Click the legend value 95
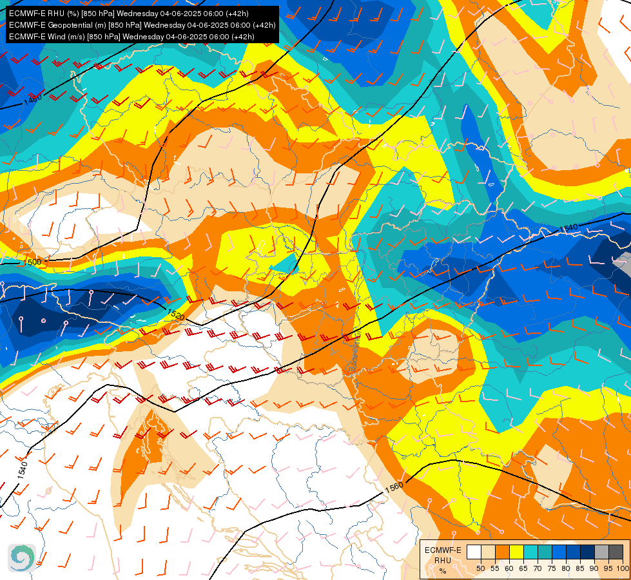The height and width of the screenshot is (580, 631). click(x=608, y=568)
